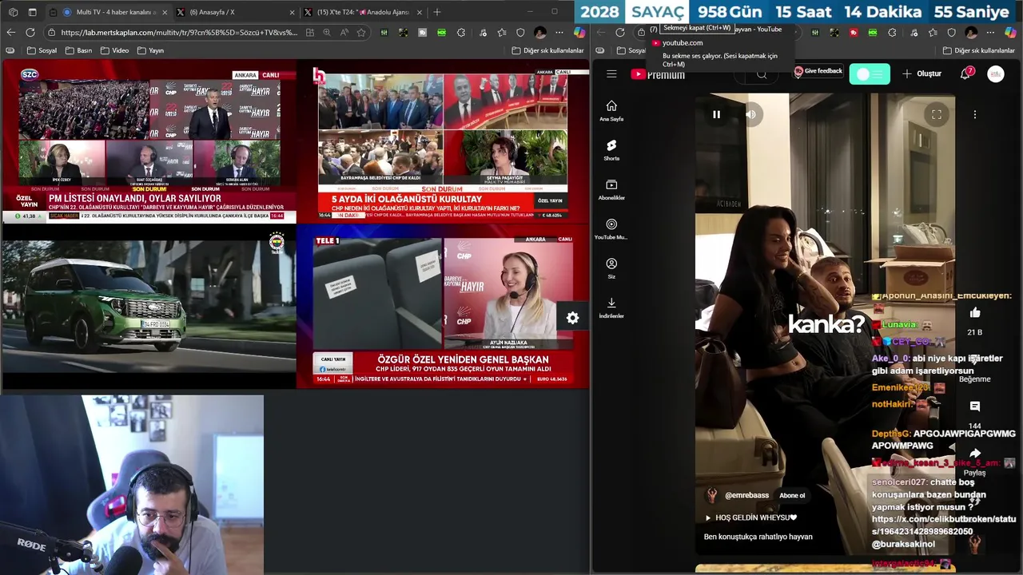This screenshot has height=575, width=1023.
Task: Open the left browser profile avatar
Action: tap(540, 33)
